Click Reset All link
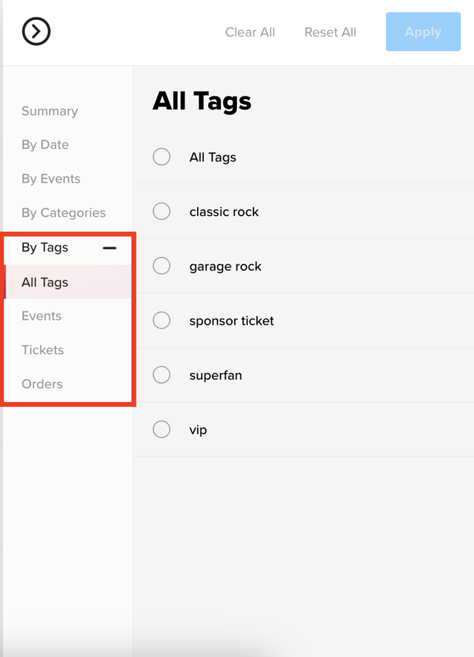Image resolution: width=474 pixels, height=657 pixels. pos(330,32)
